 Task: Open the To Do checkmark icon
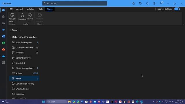click(3, 30)
